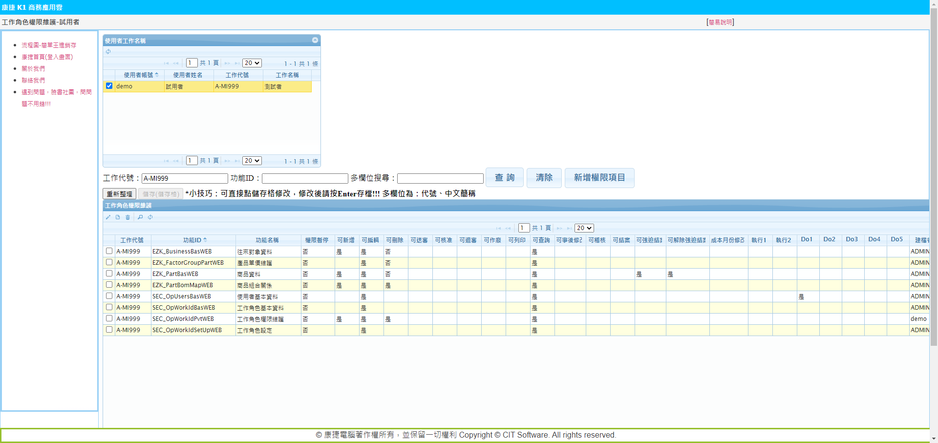The width and height of the screenshot is (938, 443).
Task: Open the 簡易說明 help link
Action: [x=720, y=22]
